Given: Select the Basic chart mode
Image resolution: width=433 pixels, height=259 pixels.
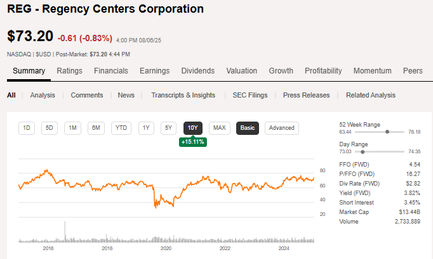Looking at the screenshot, I should pos(248,128).
